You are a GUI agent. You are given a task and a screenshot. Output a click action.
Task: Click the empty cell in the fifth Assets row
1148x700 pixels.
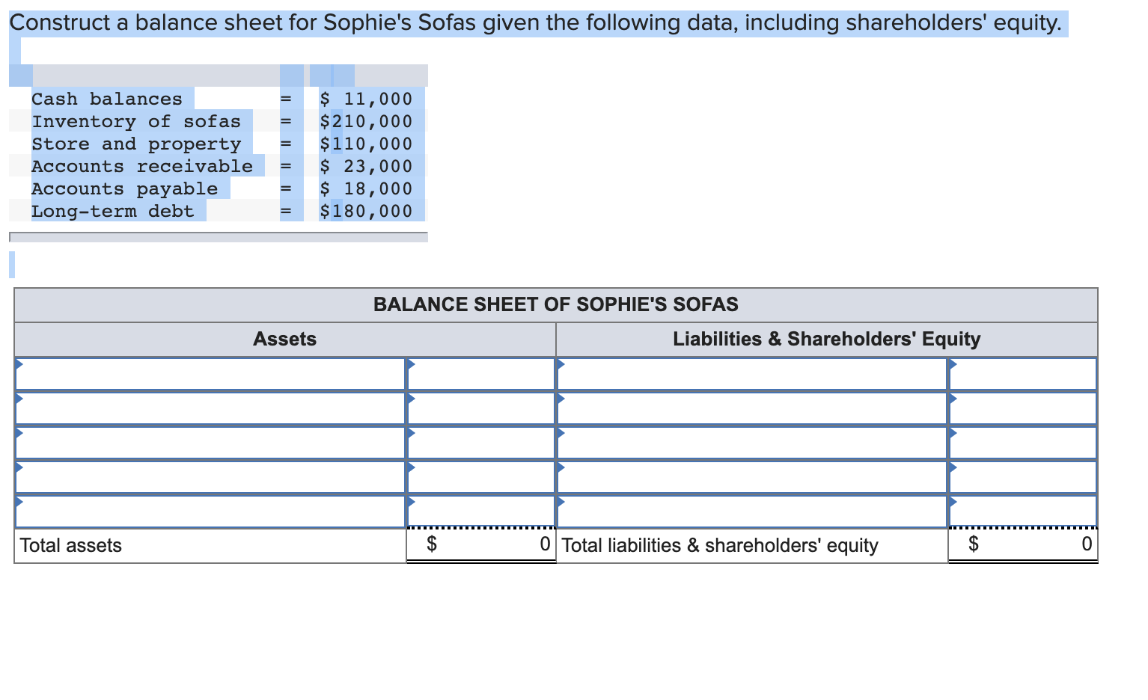[210, 512]
